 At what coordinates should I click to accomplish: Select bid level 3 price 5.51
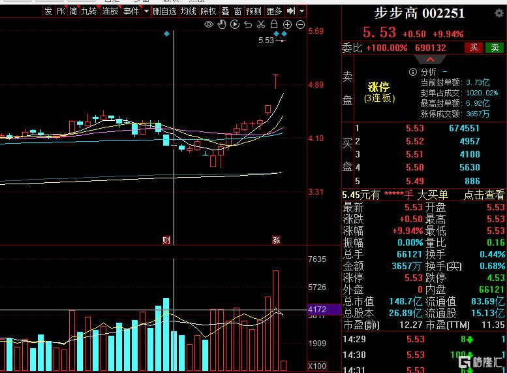point(415,154)
